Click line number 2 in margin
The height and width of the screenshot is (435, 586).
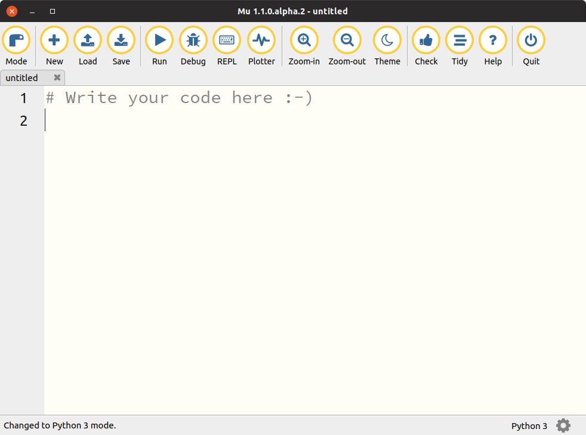[x=23, y=120]
